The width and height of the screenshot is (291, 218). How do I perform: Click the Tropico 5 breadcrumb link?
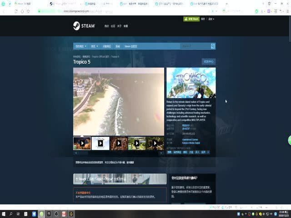click(x=115, y=56)
